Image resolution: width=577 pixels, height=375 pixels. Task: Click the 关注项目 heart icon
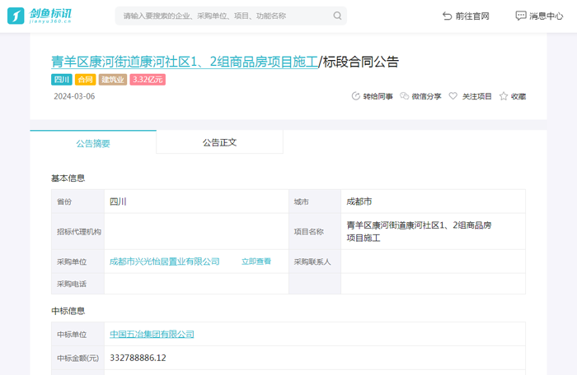453,96
